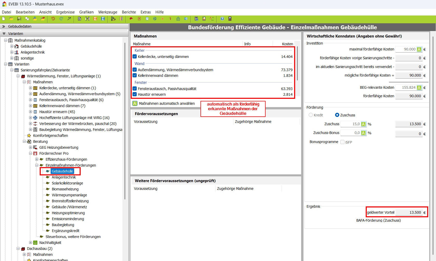436x261 pixels.
Task: Click the green A icon beside Zuschuss percentage
Action: (363, 124)
